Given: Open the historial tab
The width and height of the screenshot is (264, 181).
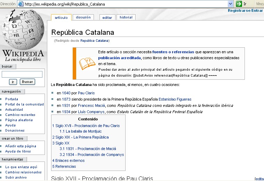Looking at the screenshot, I should pyautogui.click(x=126, y=17).
